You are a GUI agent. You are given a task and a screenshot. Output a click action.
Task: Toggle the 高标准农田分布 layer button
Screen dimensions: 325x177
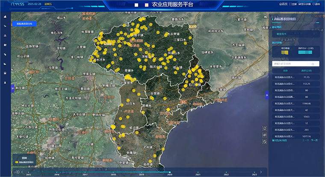click(x=25, y=24)
